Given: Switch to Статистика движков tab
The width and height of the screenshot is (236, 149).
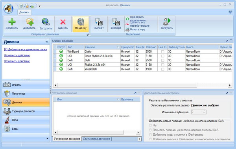Looking at the screenshot, I should tap(96, 139).
